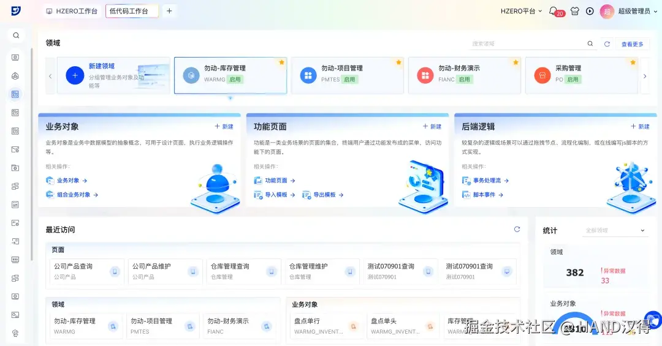662x346 pixels.
Task: Click the app logo in the top-left corner
Action: click(x=15, y=11)
